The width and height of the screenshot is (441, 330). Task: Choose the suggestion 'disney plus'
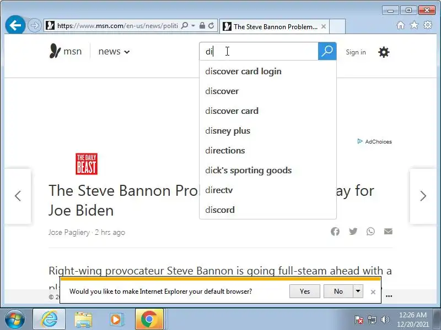coord(268,131)
